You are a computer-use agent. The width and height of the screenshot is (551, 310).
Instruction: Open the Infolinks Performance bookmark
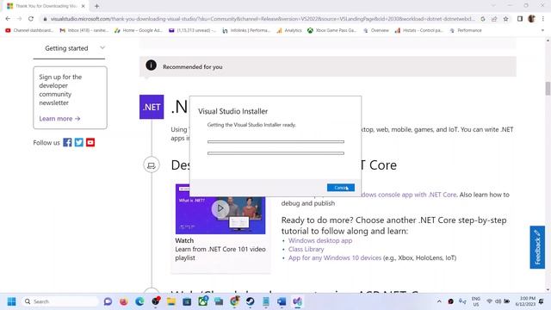pyautogui.click(x=246, y=31)
